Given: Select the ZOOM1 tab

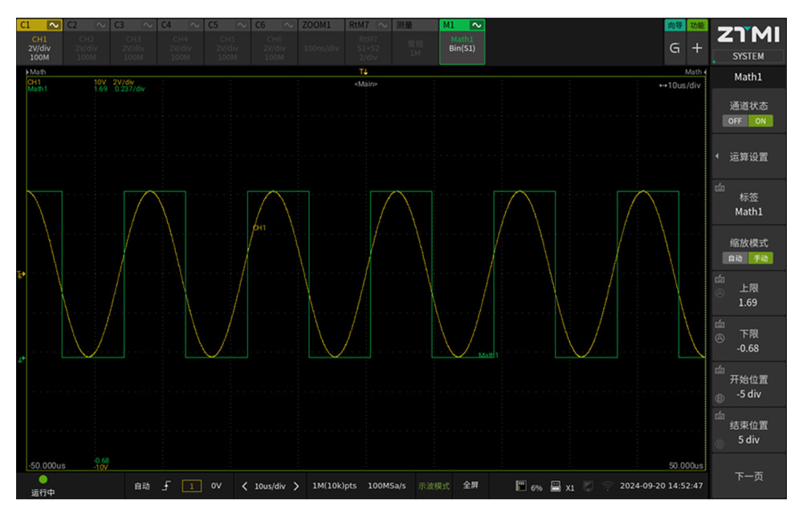Looking at the screenshot, I should (x=321, y=25).
